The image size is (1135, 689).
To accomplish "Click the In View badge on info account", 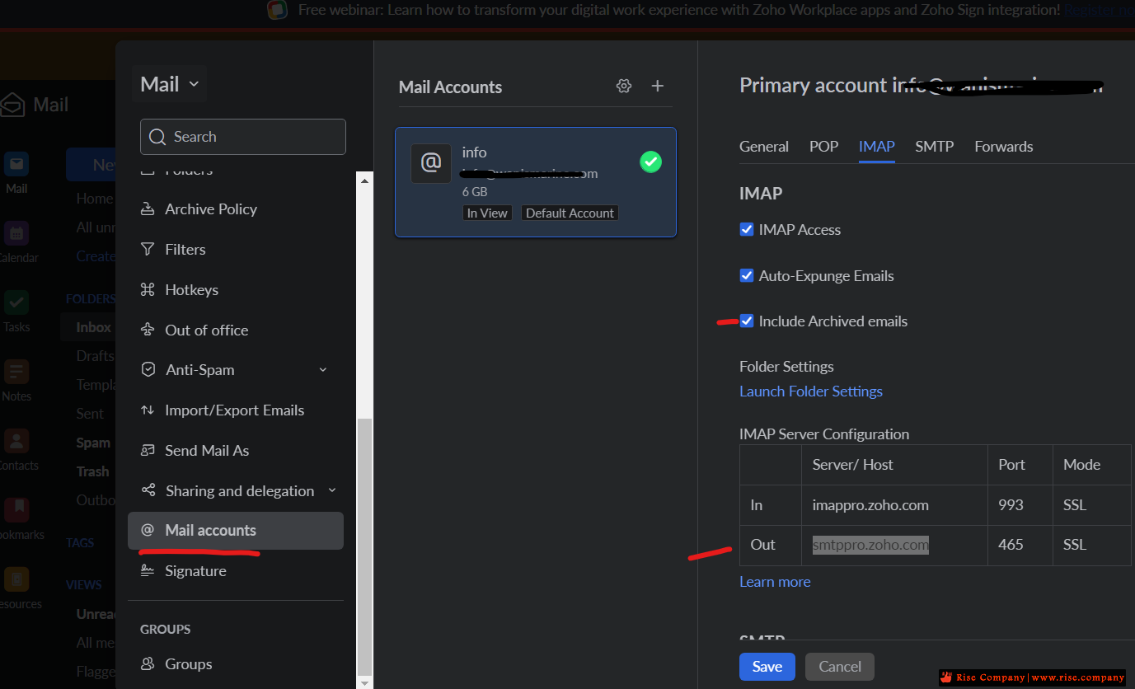I will click(x=487, y=213).
